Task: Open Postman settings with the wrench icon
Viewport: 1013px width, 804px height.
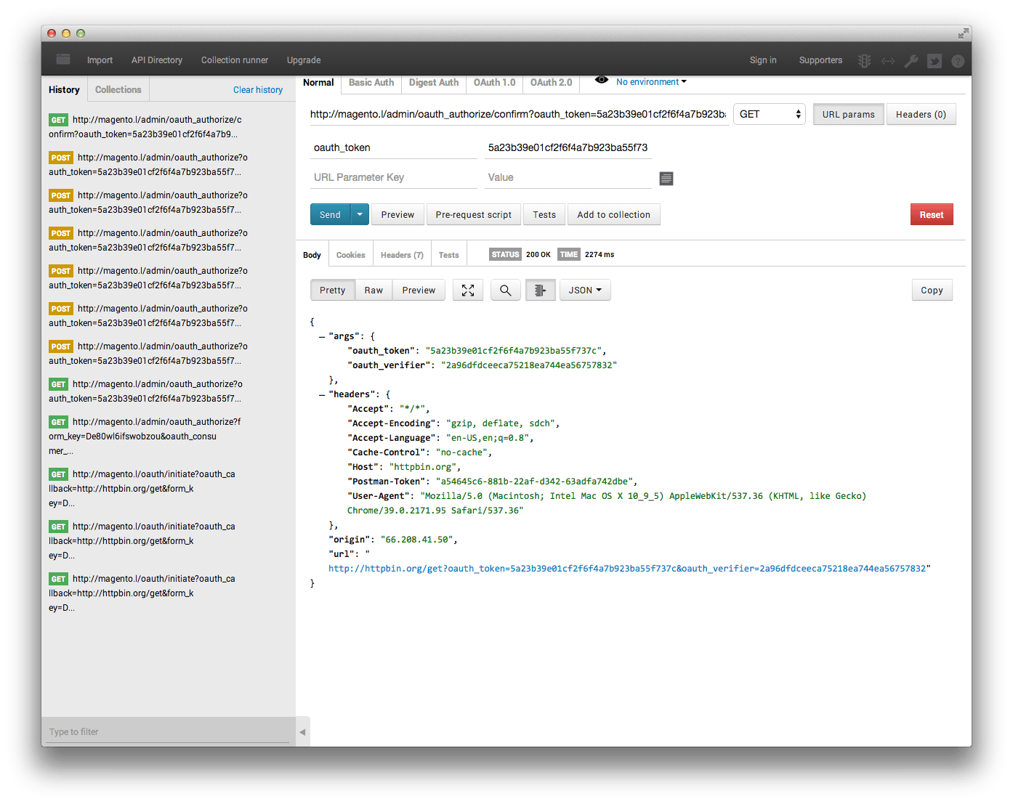Action: [x=911, y=61]
